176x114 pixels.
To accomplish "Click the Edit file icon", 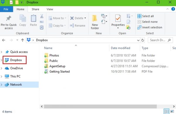I will click(128, 22).
